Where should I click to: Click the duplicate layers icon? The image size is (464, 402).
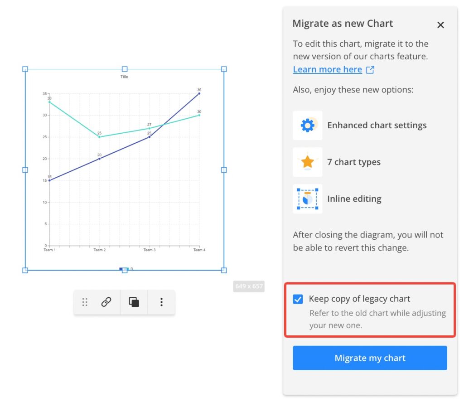(x=134, y=302)
